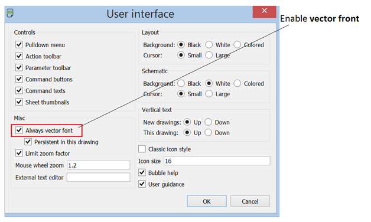Set New drawings vertical text Down
The height and width of the screenshot is (222, 371).
(208, 122)
